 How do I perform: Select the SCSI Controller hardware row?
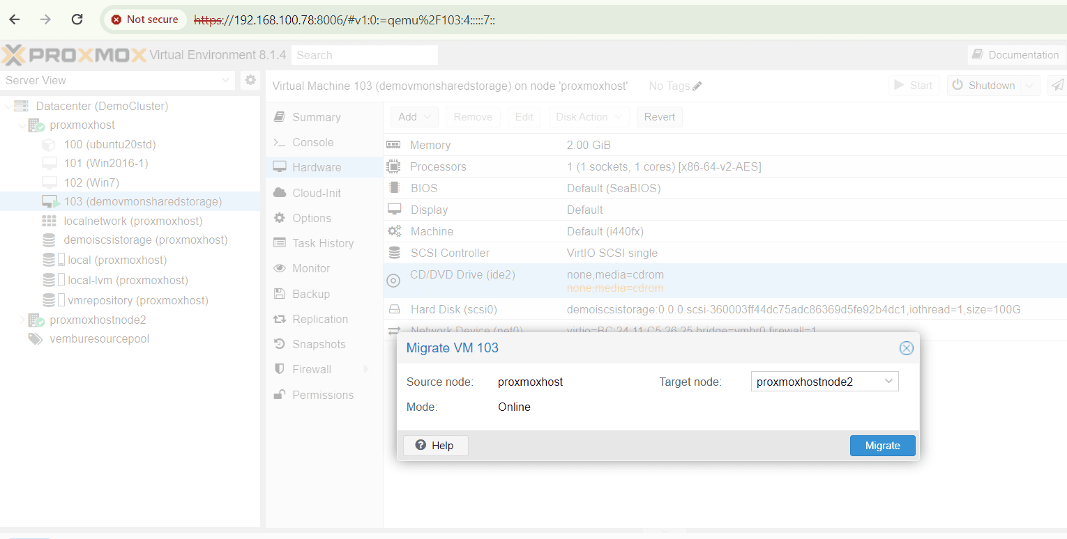(725, 253)
